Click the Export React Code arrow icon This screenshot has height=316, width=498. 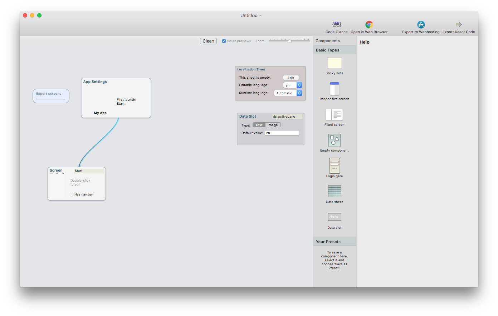(459, 25)
